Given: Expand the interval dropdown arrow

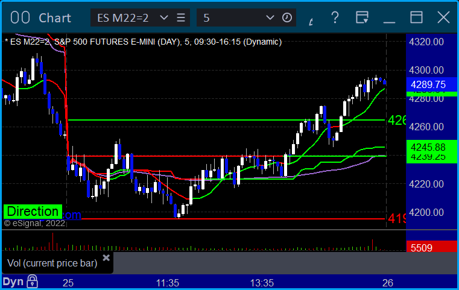Looking at the screenshot, I should (270, 17).
